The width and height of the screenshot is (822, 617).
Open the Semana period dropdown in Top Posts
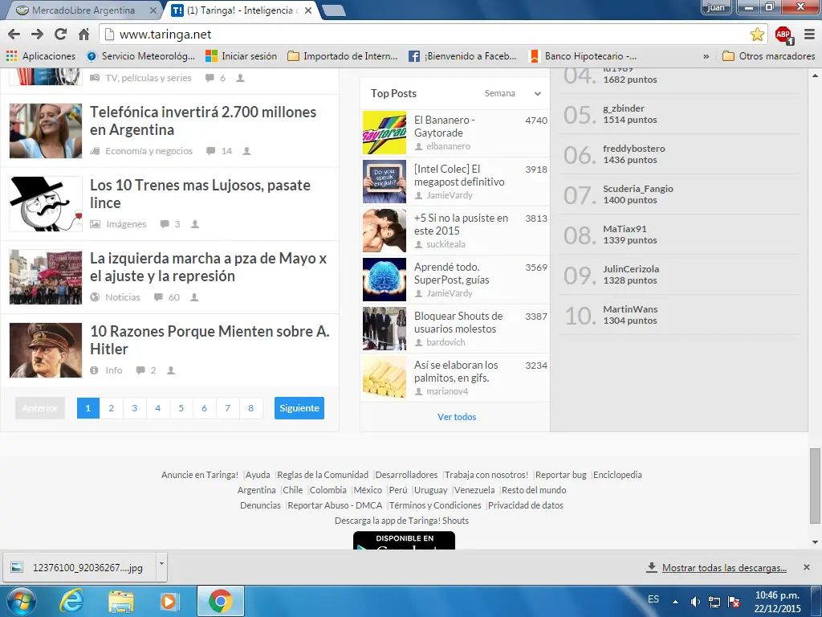pyautogui.click(x=512, y=93)
